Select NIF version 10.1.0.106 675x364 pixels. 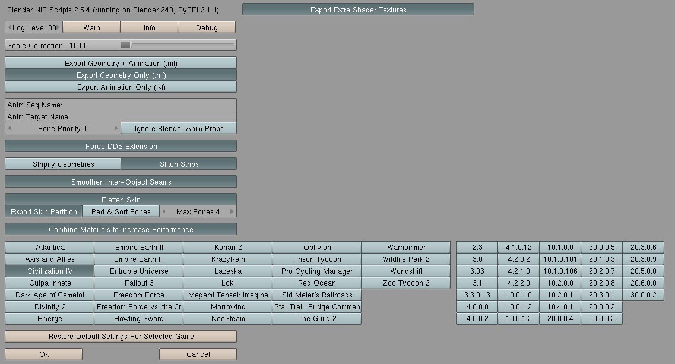click(x=560, y=271)
